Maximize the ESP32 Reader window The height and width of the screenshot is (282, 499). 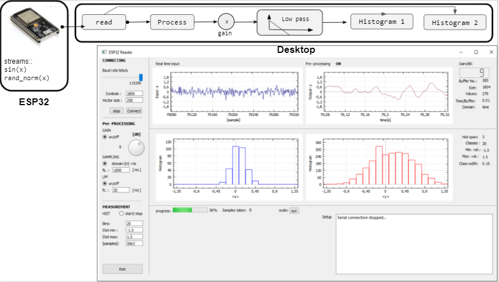476,52
